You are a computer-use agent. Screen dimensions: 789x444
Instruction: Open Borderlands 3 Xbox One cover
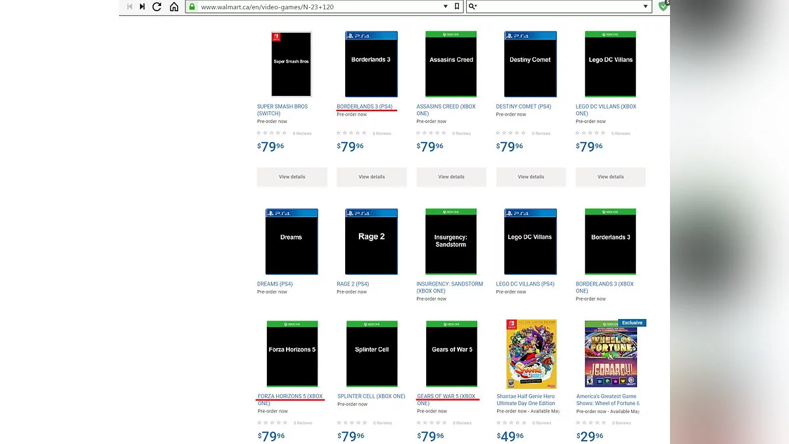point(611,241)
